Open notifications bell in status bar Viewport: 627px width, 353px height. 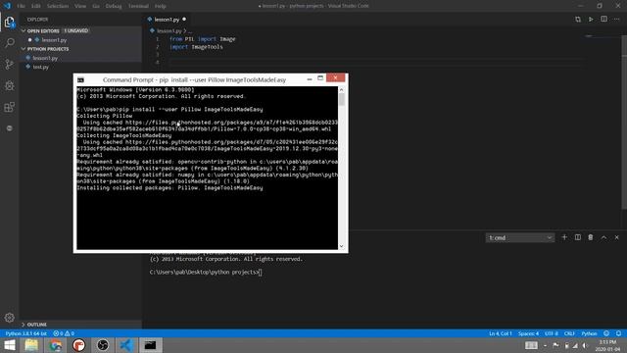tap(618, 333)
